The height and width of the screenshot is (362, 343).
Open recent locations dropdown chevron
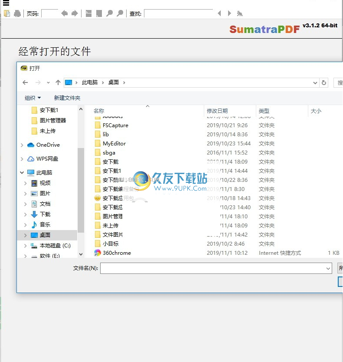click(48, 82)
